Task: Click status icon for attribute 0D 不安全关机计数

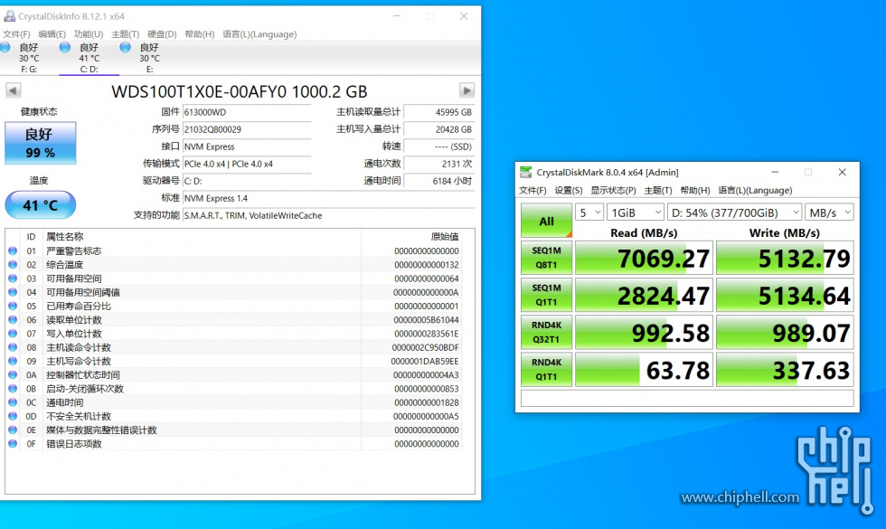Action: pyautogui.click(x=13, y=416)
